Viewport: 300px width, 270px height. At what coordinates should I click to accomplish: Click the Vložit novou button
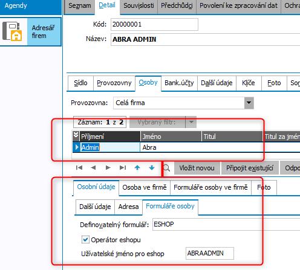click(197, 168)
